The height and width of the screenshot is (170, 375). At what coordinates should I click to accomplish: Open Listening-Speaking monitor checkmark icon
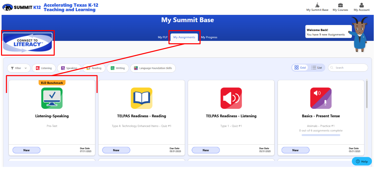click(52, 98)
